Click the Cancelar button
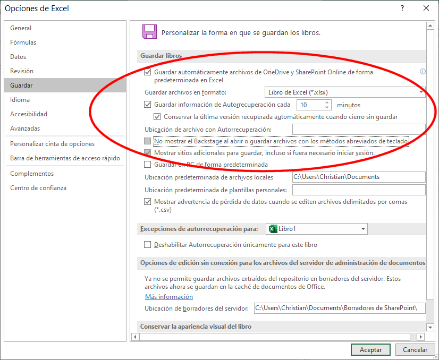Image resolution: width=439 pixels, height=360 pixels. pos(415,350)
